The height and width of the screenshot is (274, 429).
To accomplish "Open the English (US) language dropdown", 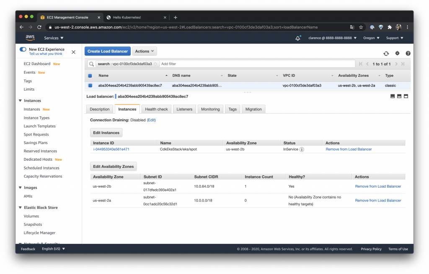I will pos(53,249).
